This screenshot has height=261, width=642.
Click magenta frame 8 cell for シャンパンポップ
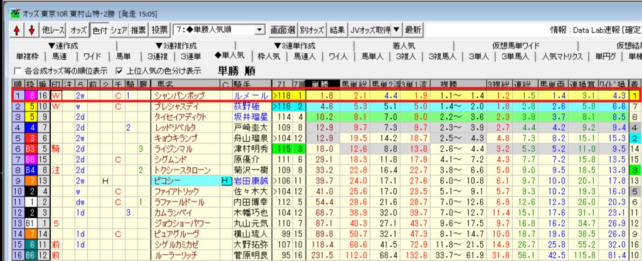[29, 96]
